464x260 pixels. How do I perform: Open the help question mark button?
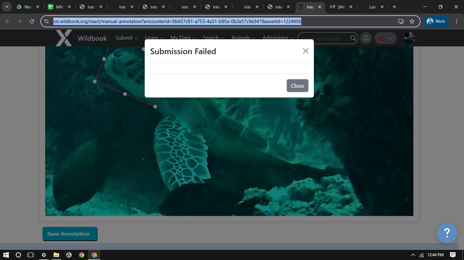[447, 233]
